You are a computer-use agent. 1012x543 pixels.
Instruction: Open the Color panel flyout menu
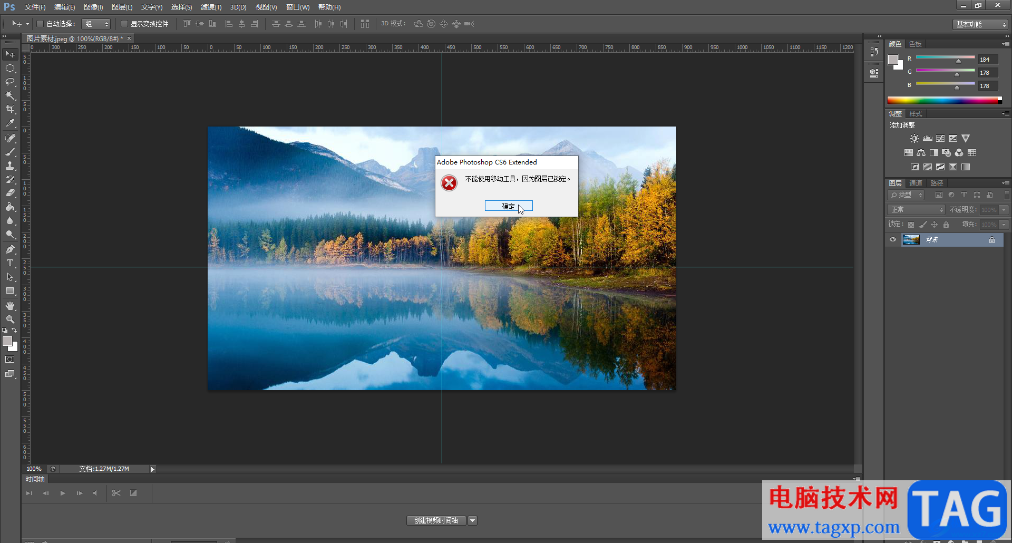[1006, 44]
